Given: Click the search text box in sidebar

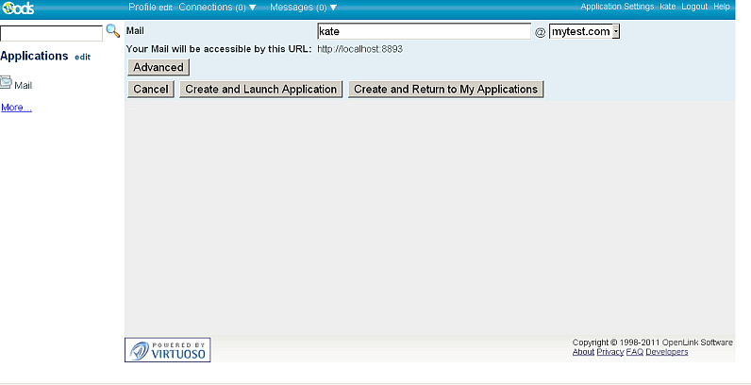Looking at the screenshot, I should (x=51, y=33).
